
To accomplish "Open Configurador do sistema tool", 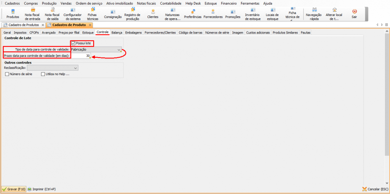I will (x=72, y=13).
